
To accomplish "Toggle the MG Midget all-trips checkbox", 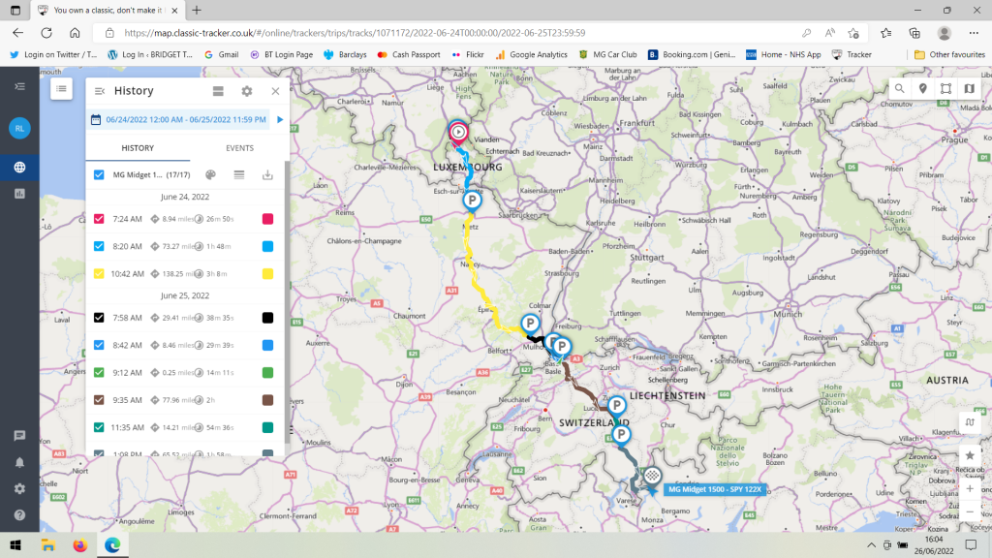I will click(x=99, y=174).
